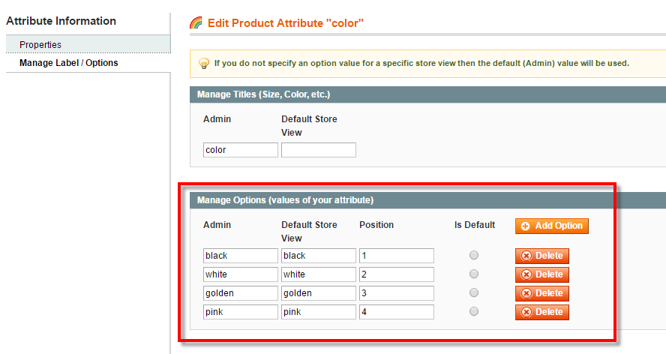Open the Manage Label / Options tab
This screenshot has width=666, height=354.
pyautogui.click(x=68, y=63)
